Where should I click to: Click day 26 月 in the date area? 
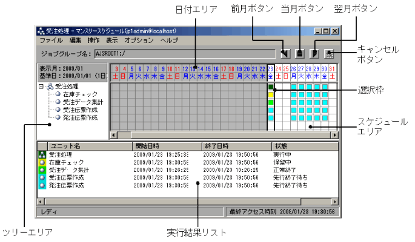293,73
